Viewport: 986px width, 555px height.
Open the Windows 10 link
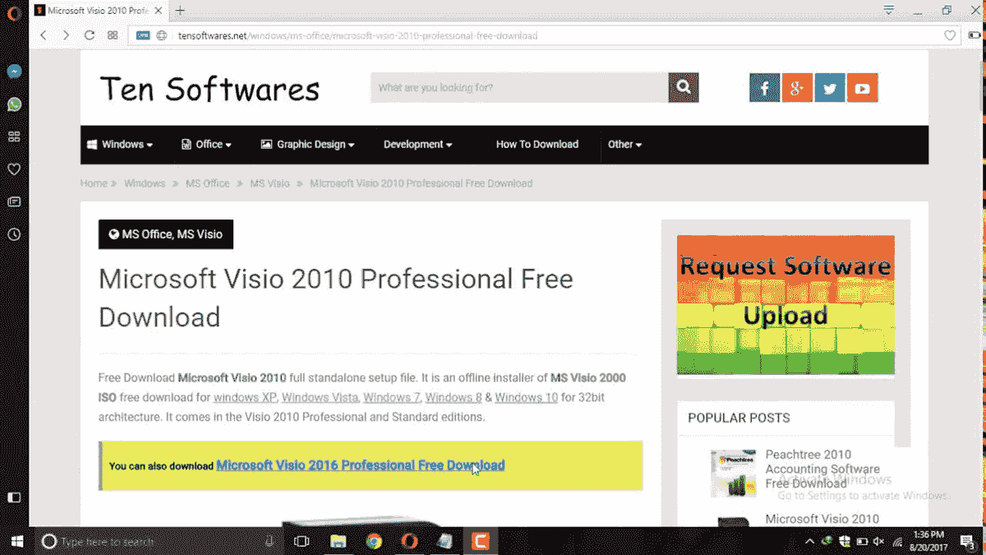tap(526, 398)
